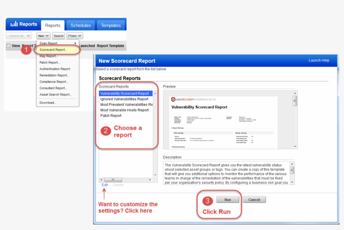
Task: Click Download... in the New menu
Action: (x=48, y=102)
